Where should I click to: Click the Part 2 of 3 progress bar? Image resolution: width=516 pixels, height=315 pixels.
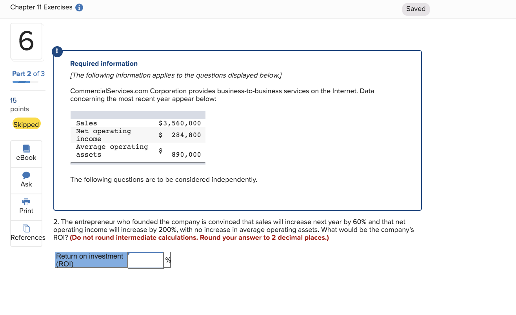click(x=25, y=82)
